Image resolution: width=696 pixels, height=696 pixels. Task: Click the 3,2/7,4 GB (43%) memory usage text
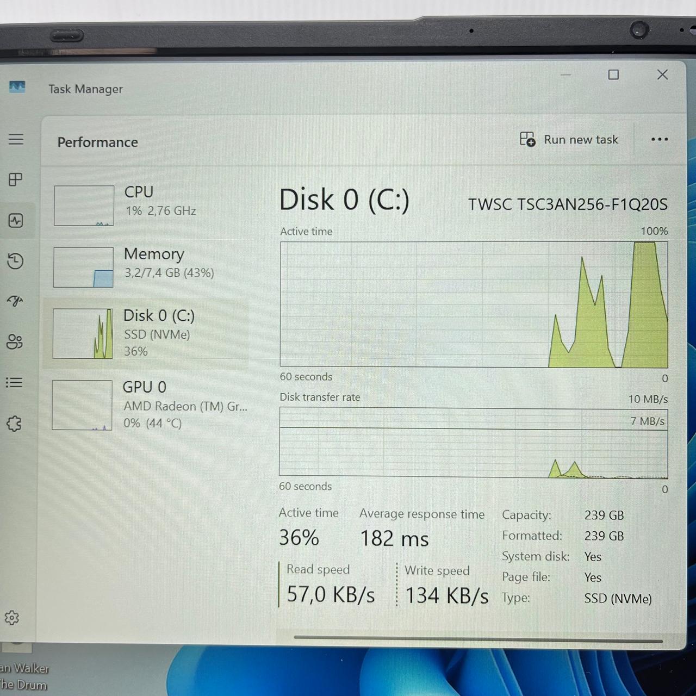click(x=169, y=272)
